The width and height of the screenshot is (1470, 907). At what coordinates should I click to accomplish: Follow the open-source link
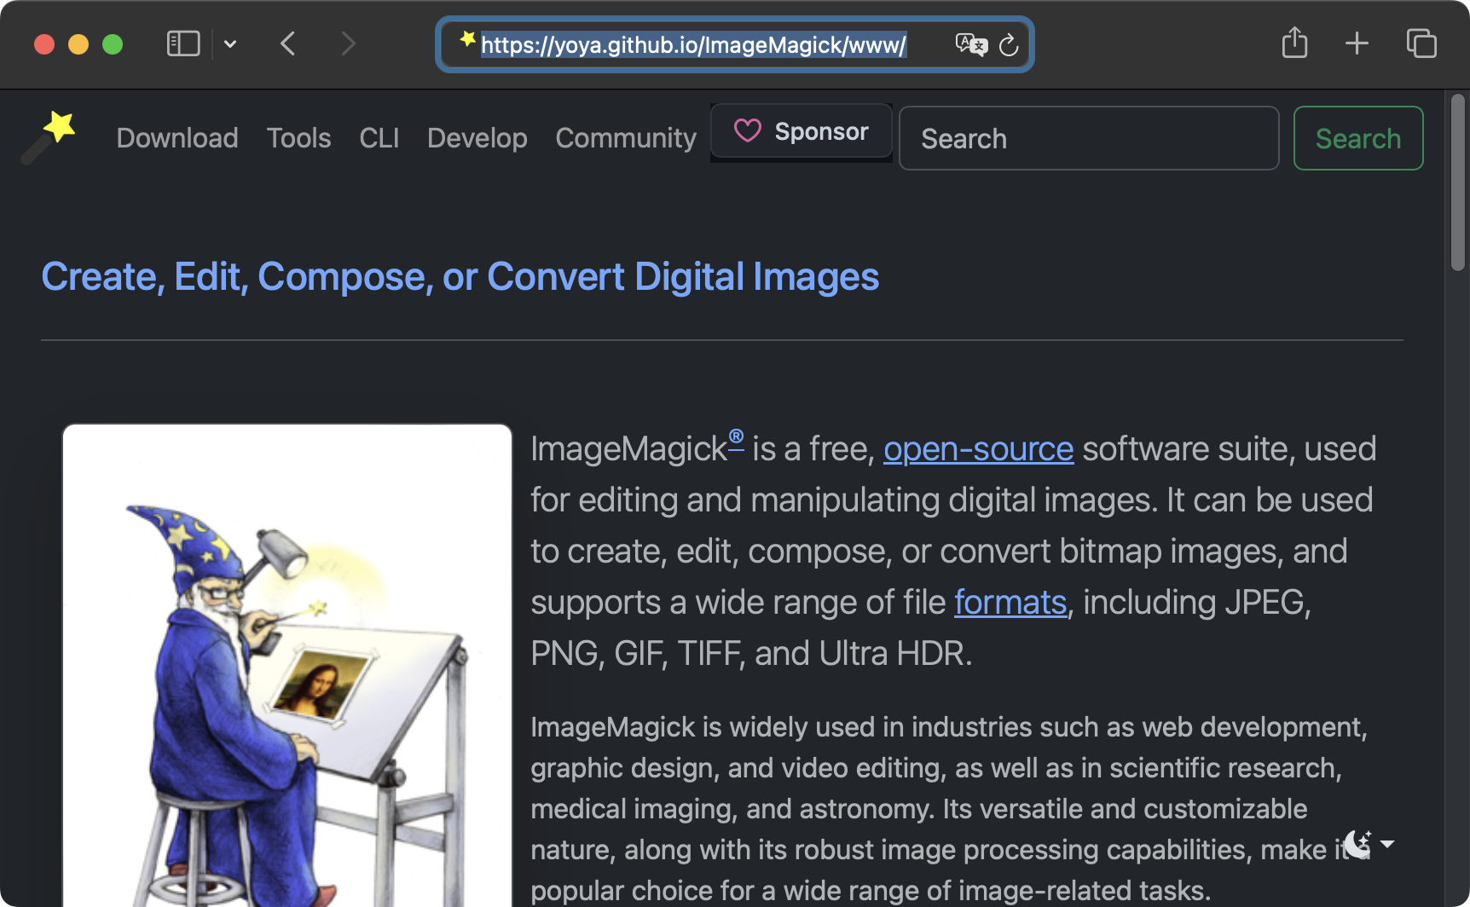978,449
